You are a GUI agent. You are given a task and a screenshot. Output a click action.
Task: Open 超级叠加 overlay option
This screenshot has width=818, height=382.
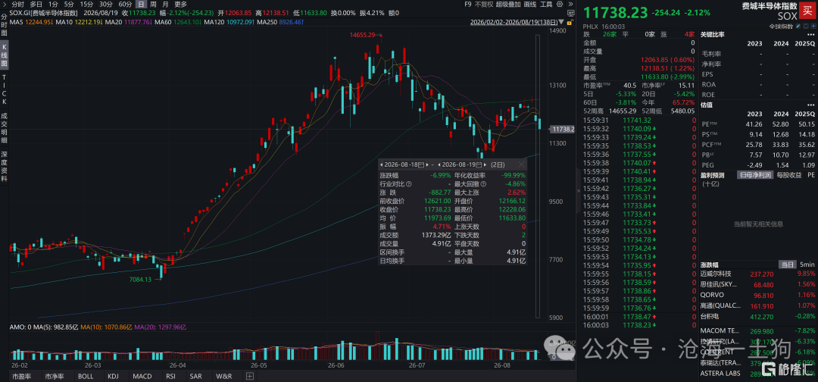point(508,5)
